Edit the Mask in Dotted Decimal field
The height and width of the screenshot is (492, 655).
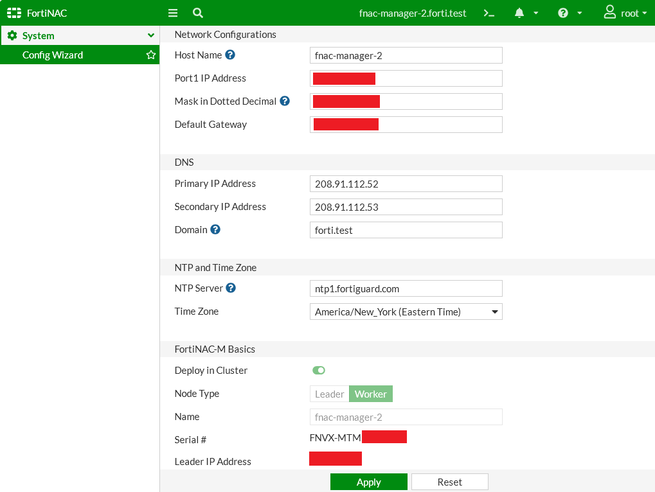(406, 101)
